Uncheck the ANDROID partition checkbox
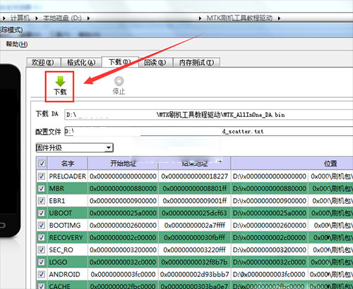Screen dimensions: 353x289 tap(42, 274)
